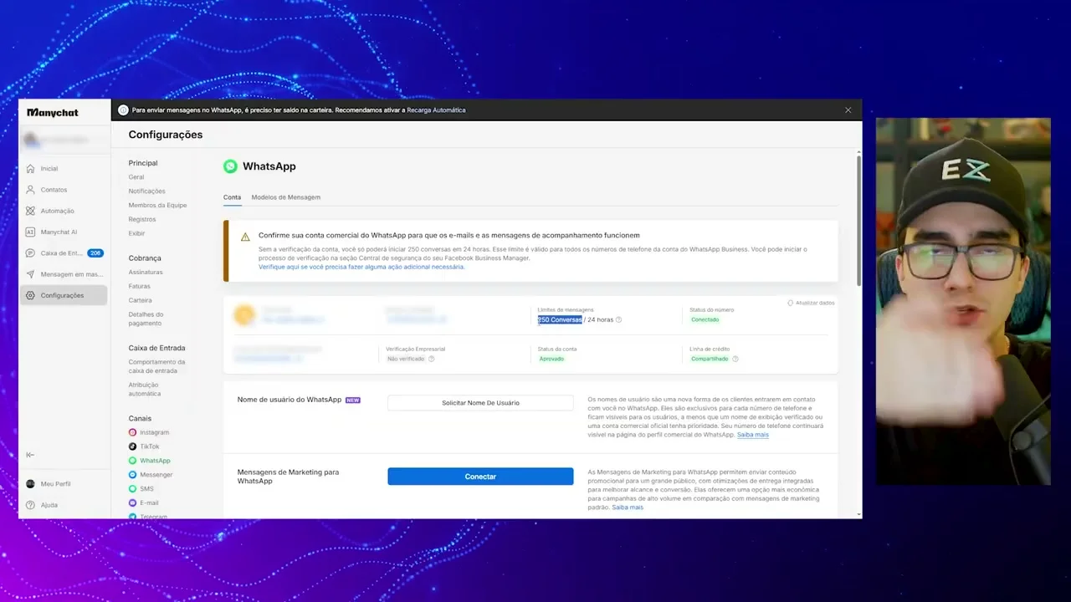The width and height of the screenshot is (1071, 602).
Task: Click the 206 unread badge
Action: [x=95, y=253]
